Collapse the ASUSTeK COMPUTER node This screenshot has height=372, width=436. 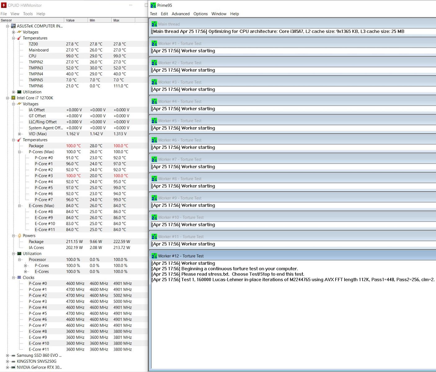pos(7,26)
